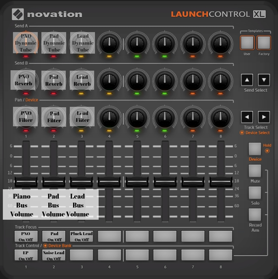Image resolution: width=278 pixels, height=279 pixels.
Task: Click Send A knob in column 8
Action: [x=220, y=43]
